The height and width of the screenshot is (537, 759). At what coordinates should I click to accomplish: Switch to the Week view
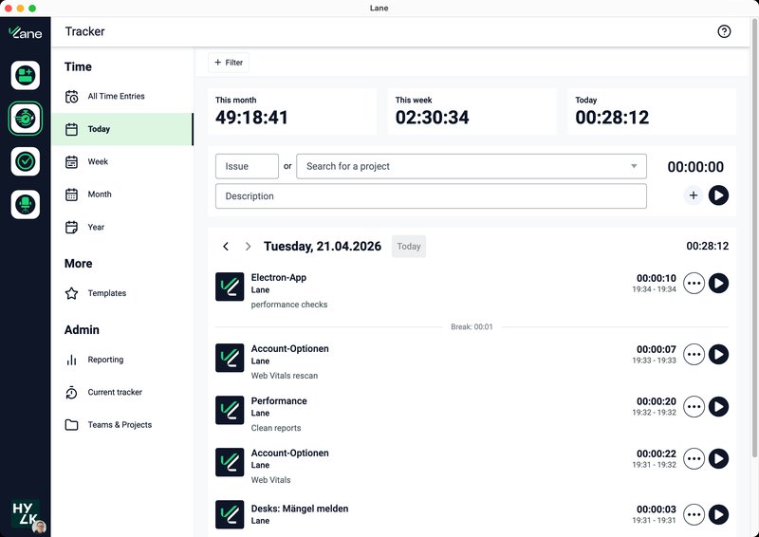pyautogui.click(x=122, y=161)
